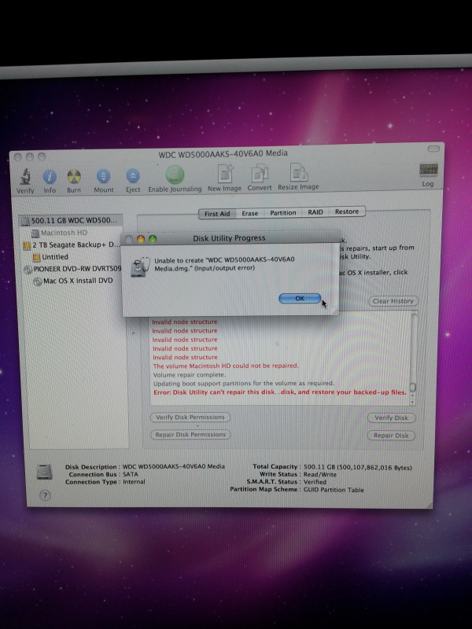This screenshot has width=472, height=629.
Task: Click the 'Updating boot support partitions' log line
Action: tap(244, 384)
